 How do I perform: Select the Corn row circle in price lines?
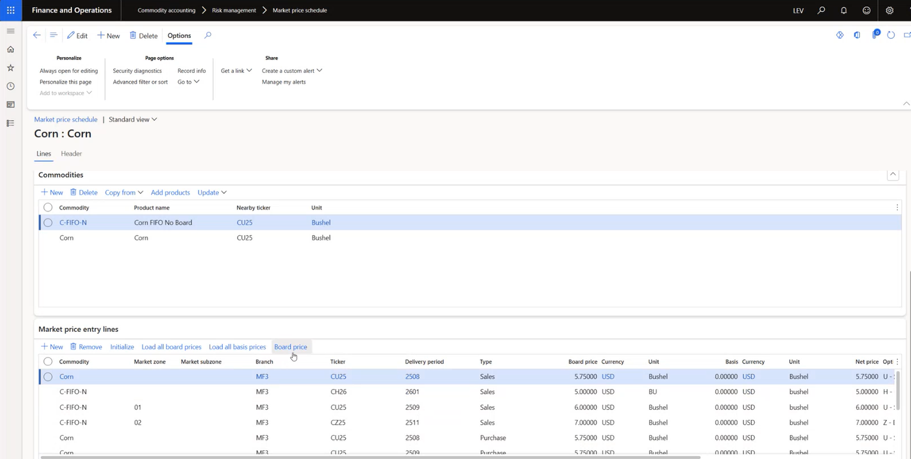(x=48, y=376)
